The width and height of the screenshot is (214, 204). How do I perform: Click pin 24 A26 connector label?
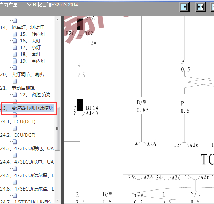coord(168,177)
